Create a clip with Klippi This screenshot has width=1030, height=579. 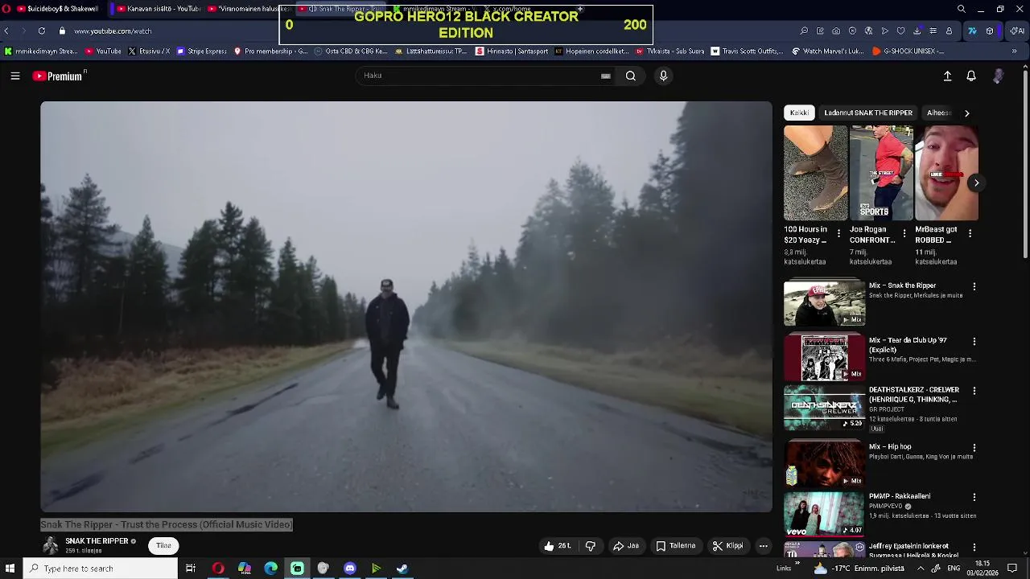click(727, 546)
